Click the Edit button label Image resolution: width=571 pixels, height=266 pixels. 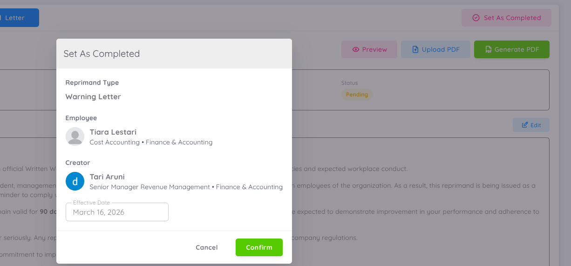(x=536, y=125)
